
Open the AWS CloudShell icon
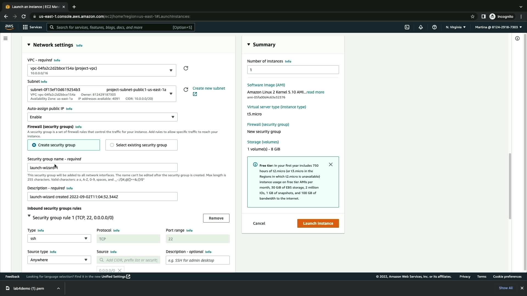click(407, 27)
